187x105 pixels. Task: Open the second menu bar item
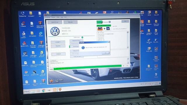(x=53, y=17)
